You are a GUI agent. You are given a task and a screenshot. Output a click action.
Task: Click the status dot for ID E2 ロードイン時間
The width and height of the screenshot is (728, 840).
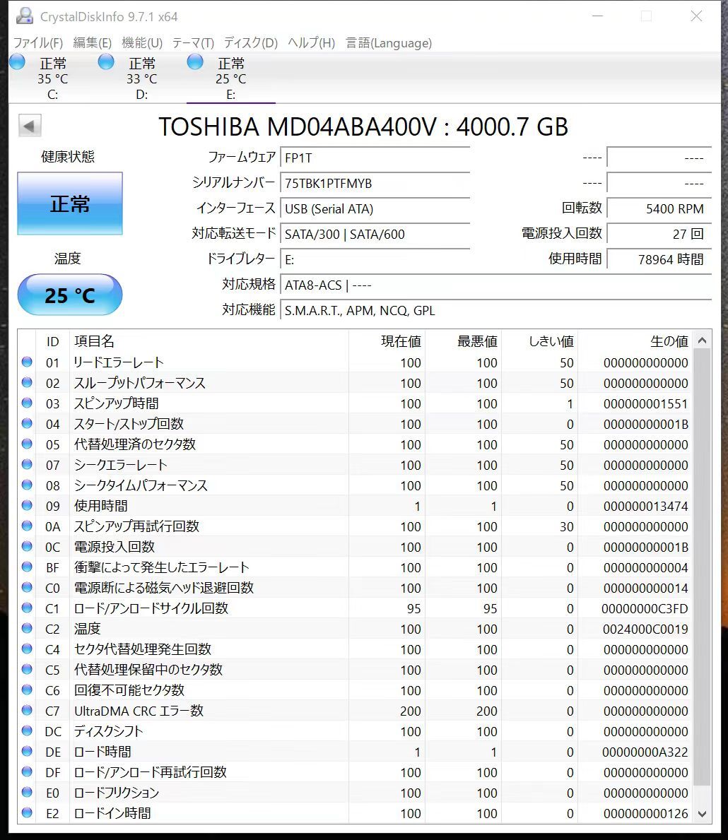27,812
